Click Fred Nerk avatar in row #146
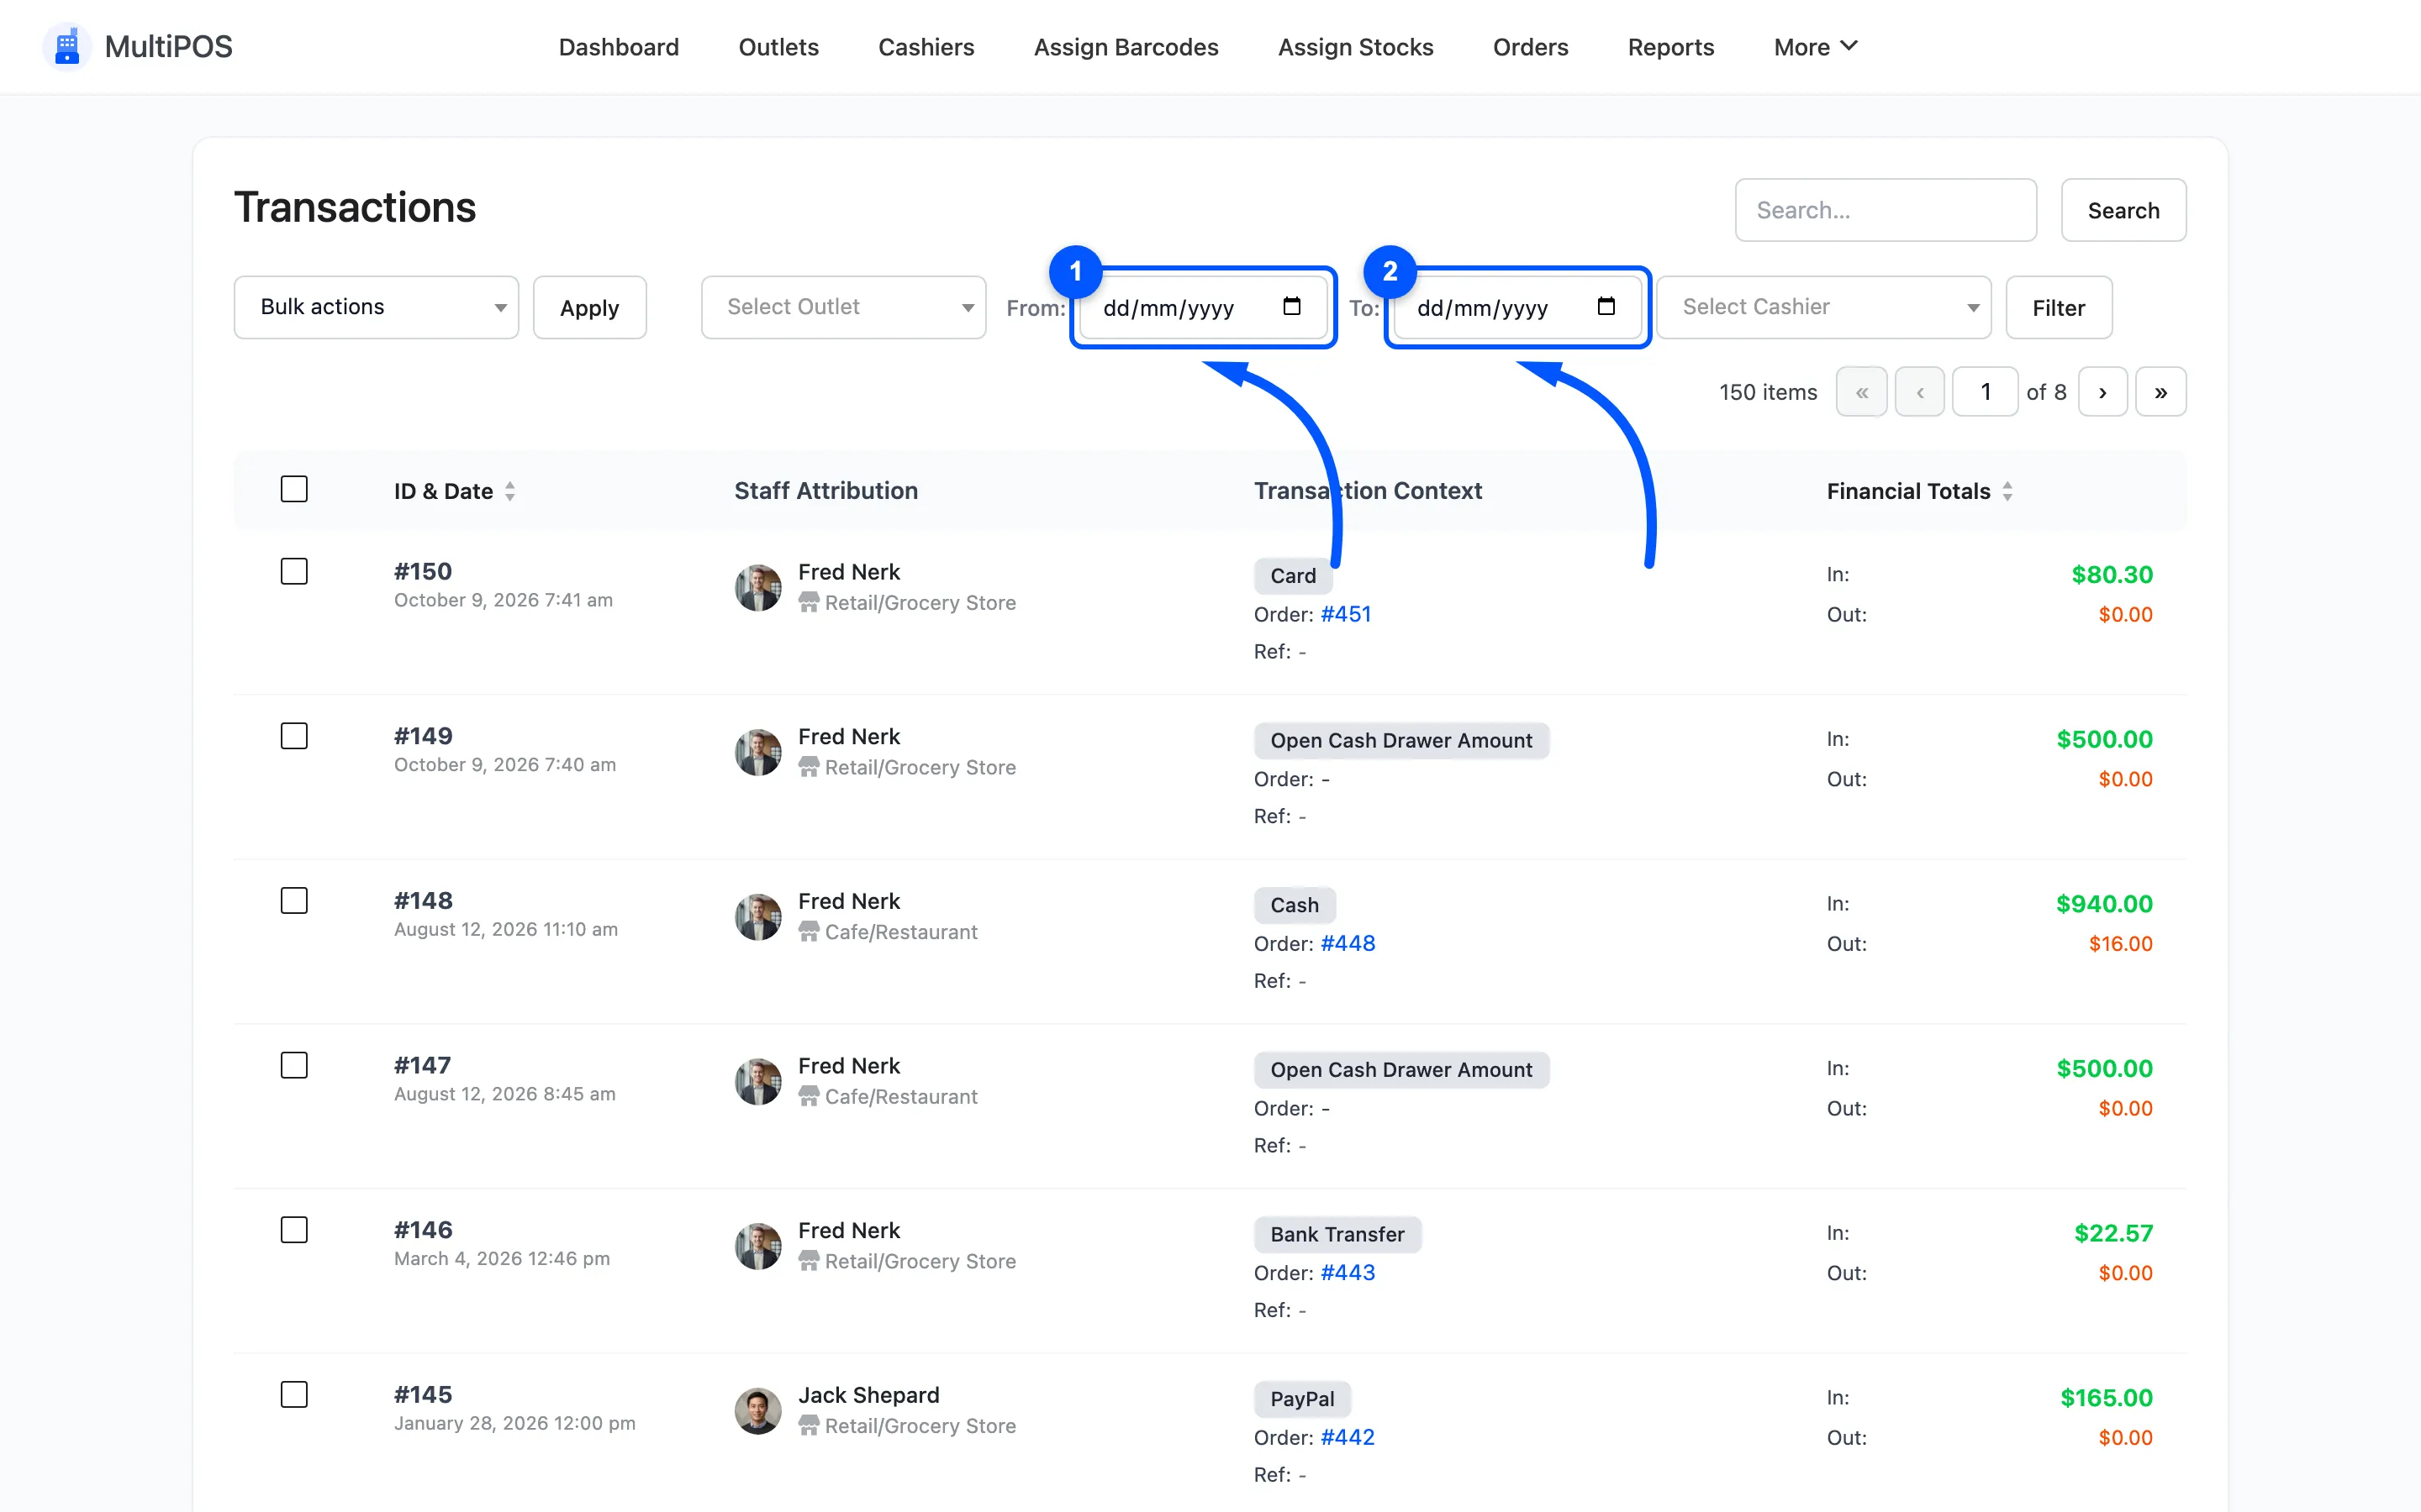2421x1512 pixels. [757, 1246]
